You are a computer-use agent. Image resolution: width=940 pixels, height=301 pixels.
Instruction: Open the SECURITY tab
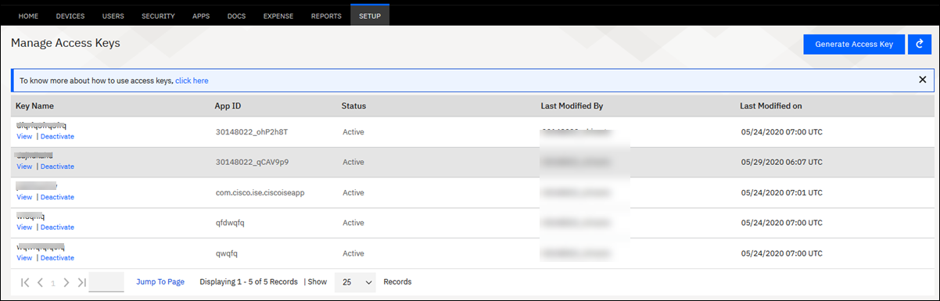pyautogui.click(x=158, y=16)
